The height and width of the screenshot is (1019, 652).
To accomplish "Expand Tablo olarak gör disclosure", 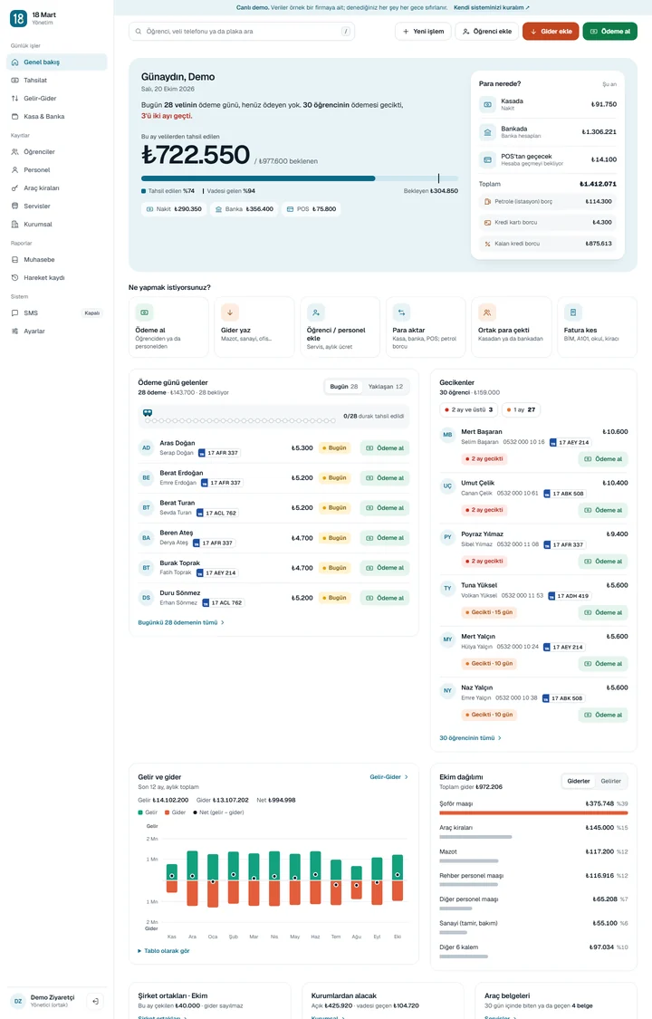I will click(x=164, y=951).
